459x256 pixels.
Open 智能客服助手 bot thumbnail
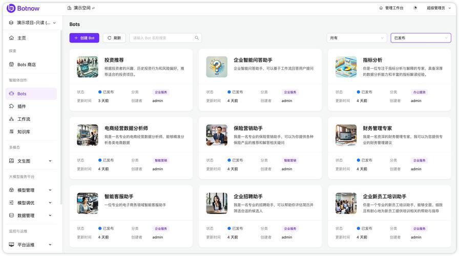(88, 203)
